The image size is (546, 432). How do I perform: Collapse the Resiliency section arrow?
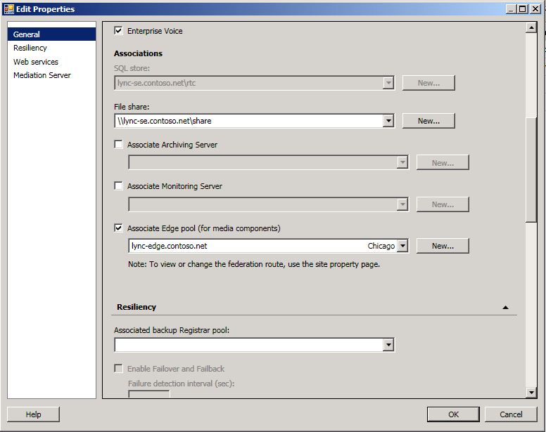(506, 307)
